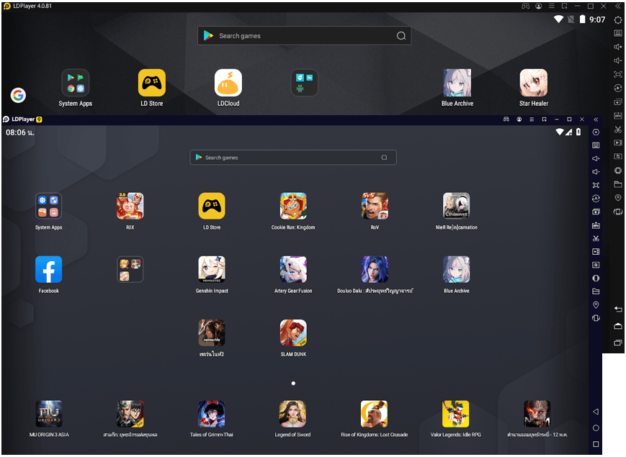Expand System Apps folder in LDPlayer 9
This screenshot has width=626, height=457.
tap(49, 206)
